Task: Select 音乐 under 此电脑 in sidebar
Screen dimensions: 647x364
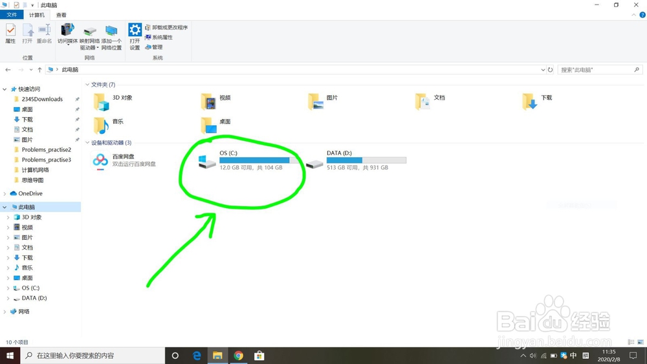Action: (x=27, y=268)
